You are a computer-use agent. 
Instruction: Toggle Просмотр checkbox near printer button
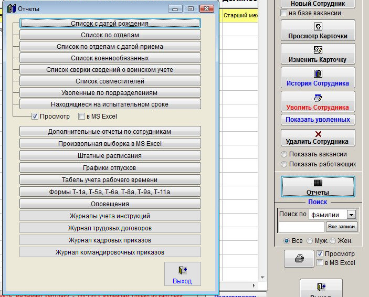[320, 253]
